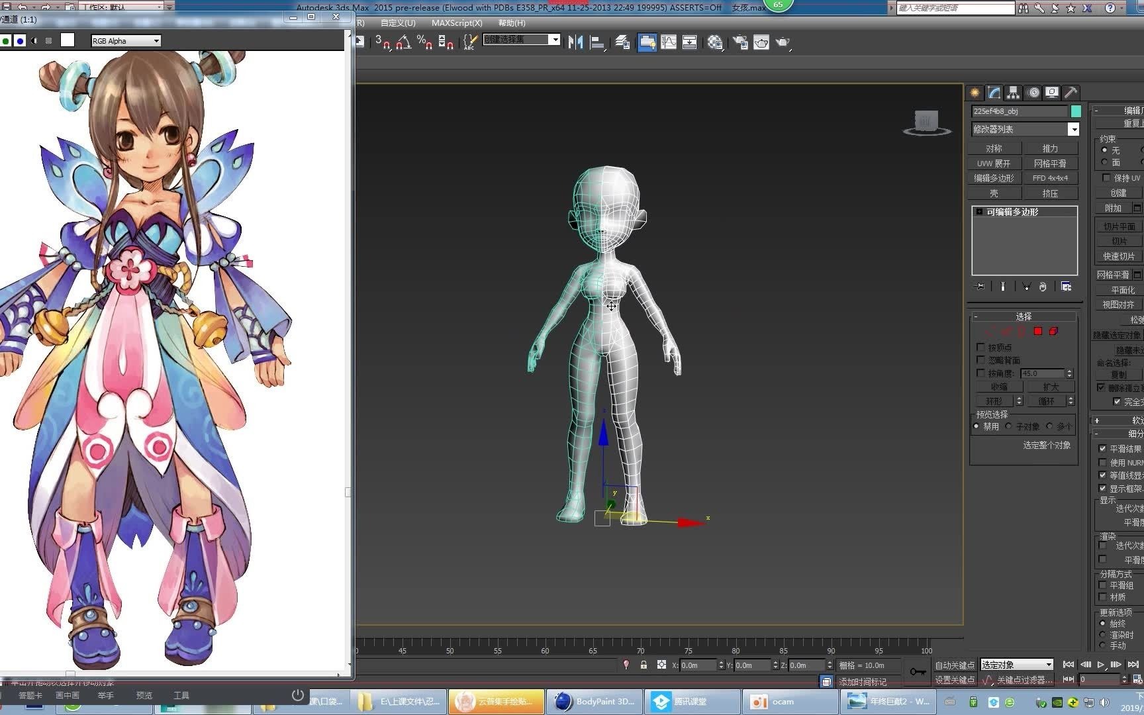Viewport: 1144px width, 715px height.
Task: Toggle the Spinner Snap tool
Action: [446, 42]
